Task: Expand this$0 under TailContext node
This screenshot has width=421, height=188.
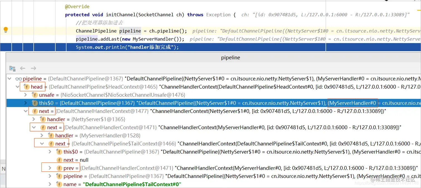Action: pyautogui.click(x=50, y=152)
